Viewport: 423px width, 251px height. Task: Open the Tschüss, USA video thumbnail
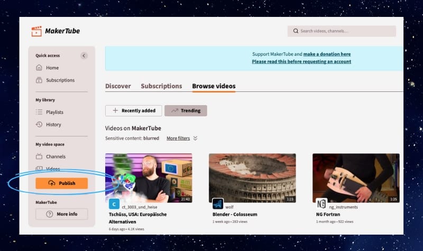point(149,178)
